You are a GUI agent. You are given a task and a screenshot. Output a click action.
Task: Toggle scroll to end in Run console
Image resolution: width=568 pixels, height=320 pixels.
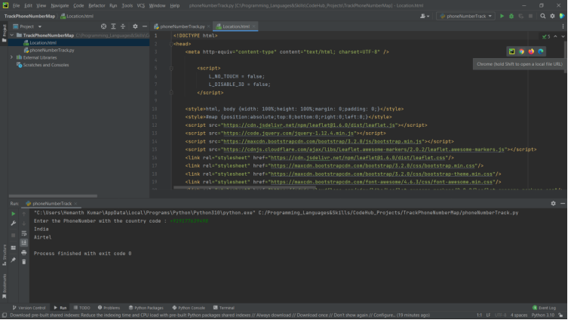(x=24, y=243)
